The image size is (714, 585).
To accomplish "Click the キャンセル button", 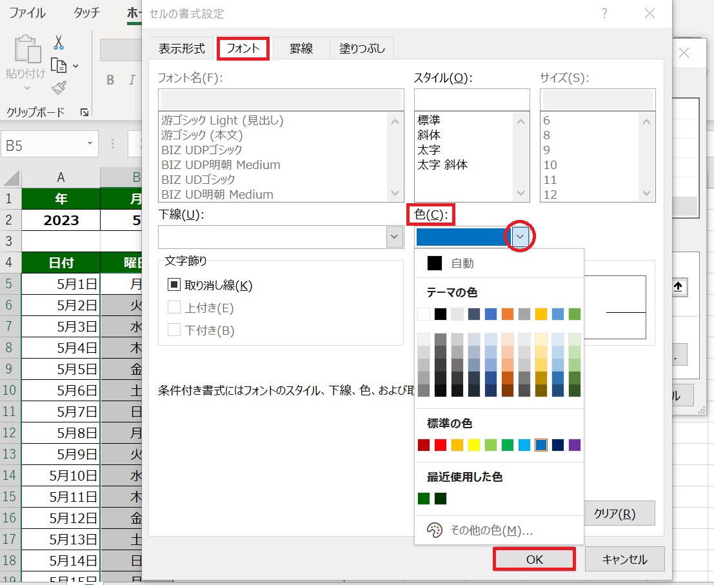I will click(624, 559).
